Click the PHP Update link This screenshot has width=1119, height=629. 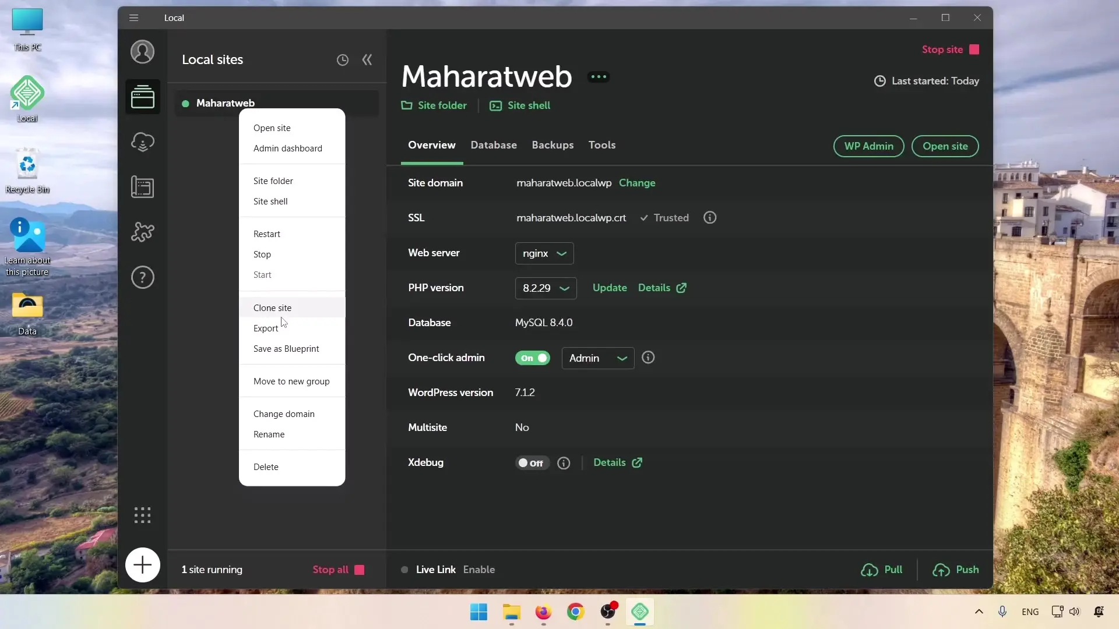(610, 288)
